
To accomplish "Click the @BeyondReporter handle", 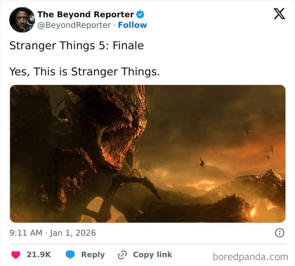I will (75, 25).
